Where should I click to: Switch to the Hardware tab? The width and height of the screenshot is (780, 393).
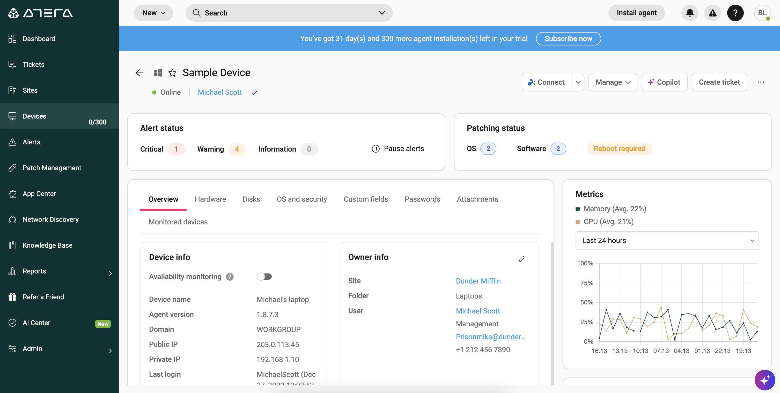(x=210, y=199)
